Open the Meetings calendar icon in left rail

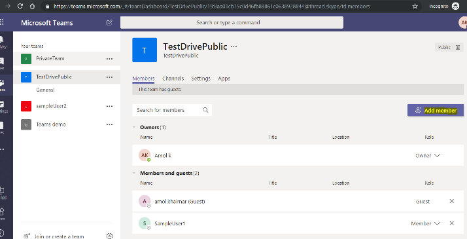click(x=2, y=104)
